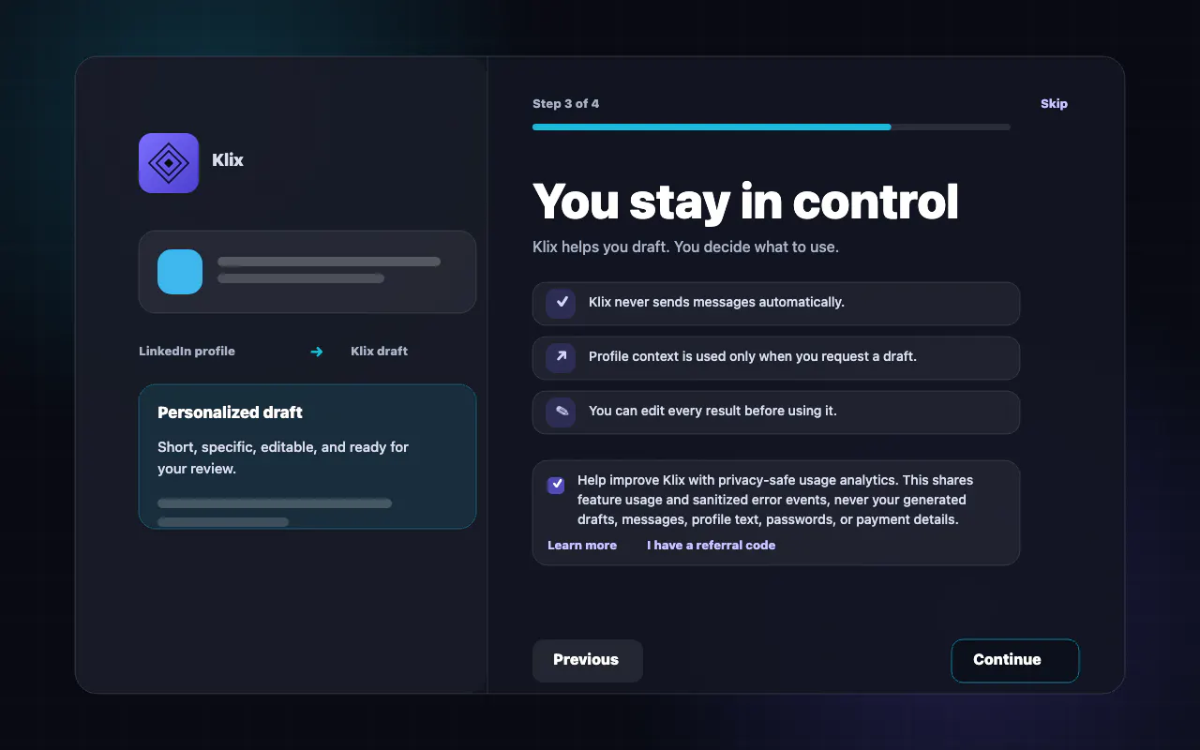The image size is (1200, 750).
Task: Click the 'Step 3 of 4' label
Action: [565, 104]
